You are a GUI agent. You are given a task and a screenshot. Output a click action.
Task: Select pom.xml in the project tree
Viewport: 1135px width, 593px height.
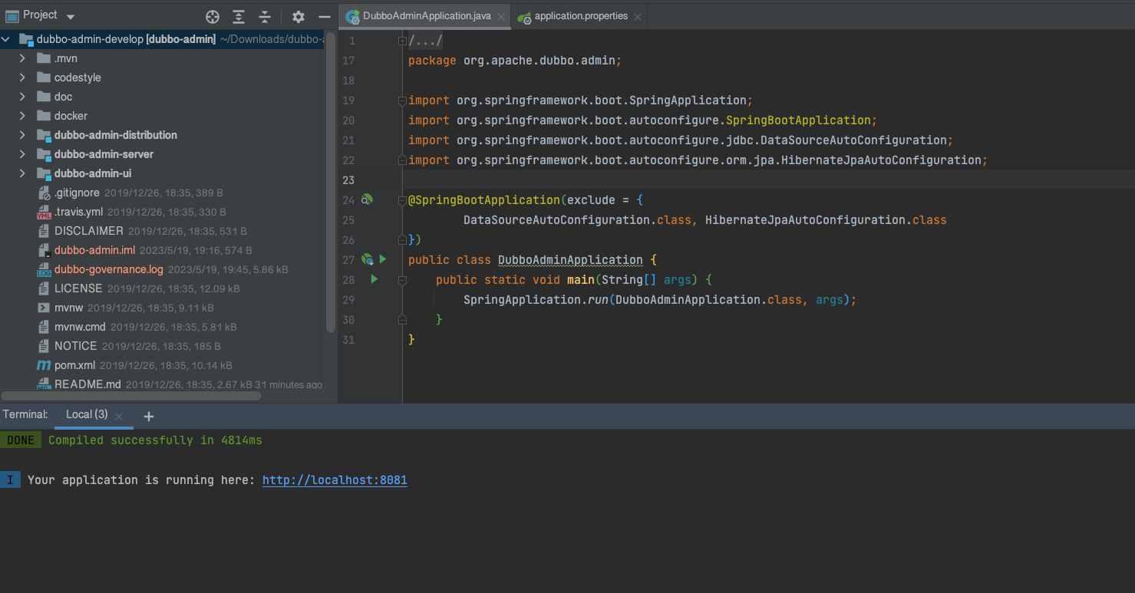coord(74,365)
